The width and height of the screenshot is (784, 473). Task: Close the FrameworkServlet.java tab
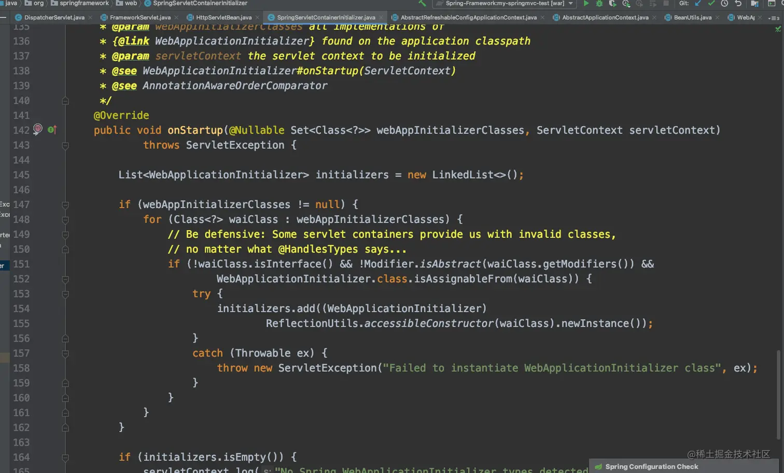tap(176, 18)
